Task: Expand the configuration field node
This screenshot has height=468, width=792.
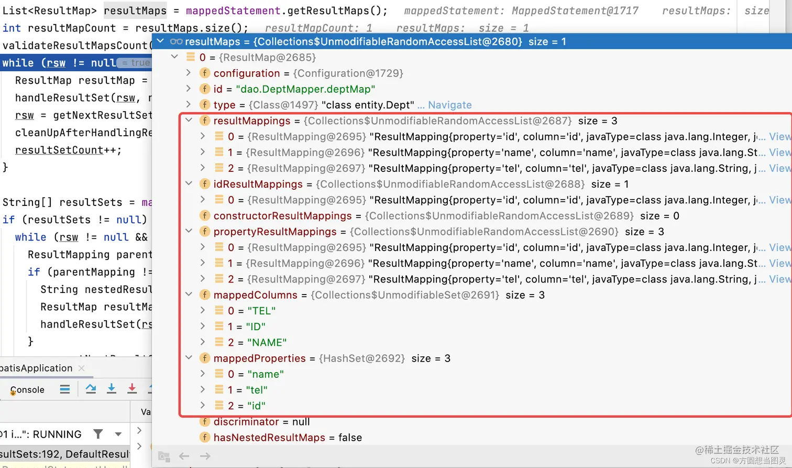Action: 189,73
